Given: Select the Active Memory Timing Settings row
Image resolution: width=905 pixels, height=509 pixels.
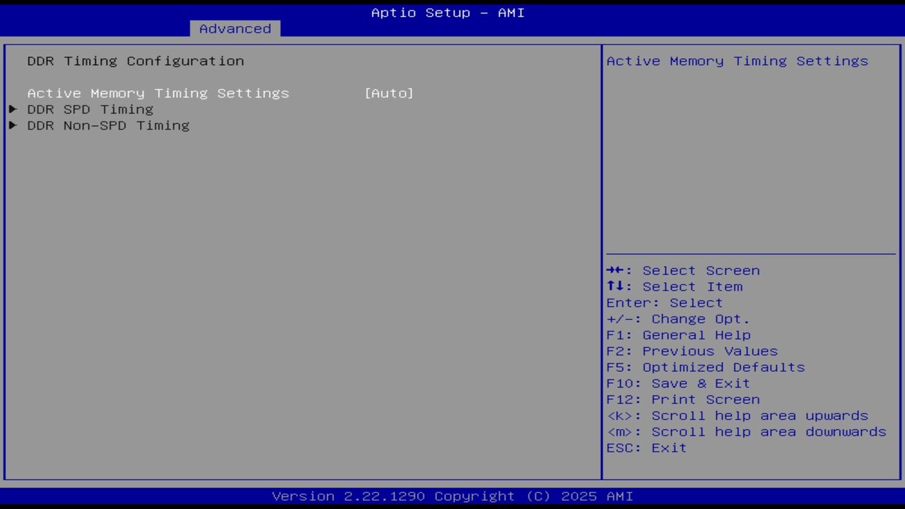Looking at the screenshot, I should coord(158,93).
